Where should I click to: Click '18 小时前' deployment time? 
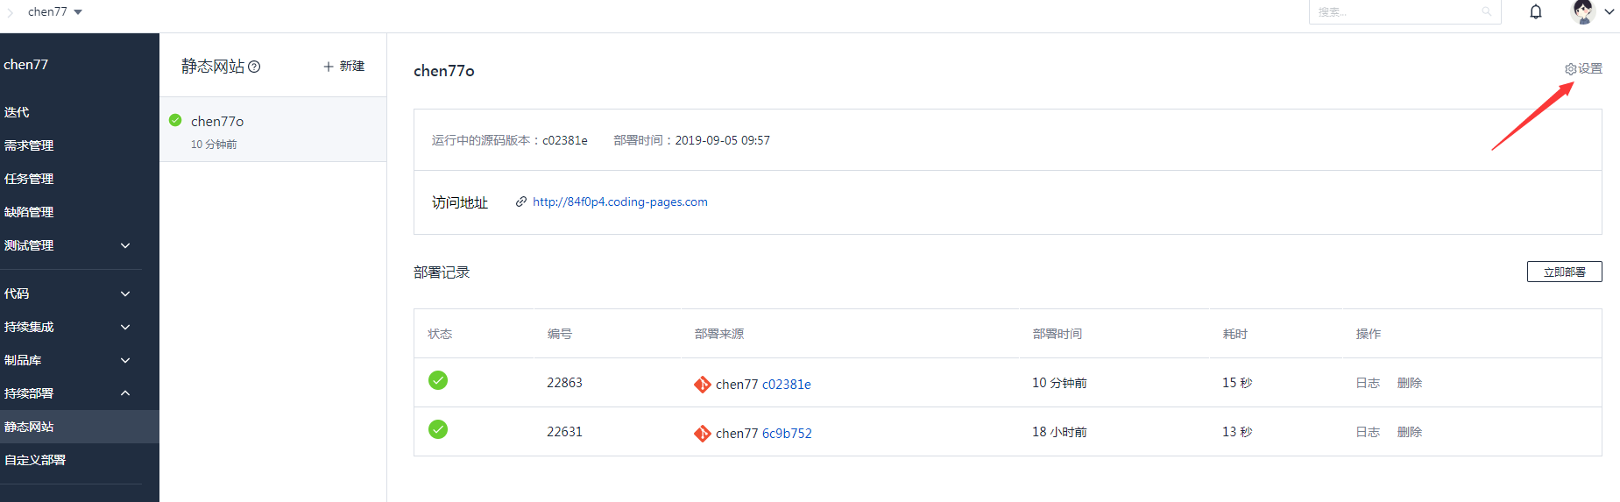[1059, 432]
